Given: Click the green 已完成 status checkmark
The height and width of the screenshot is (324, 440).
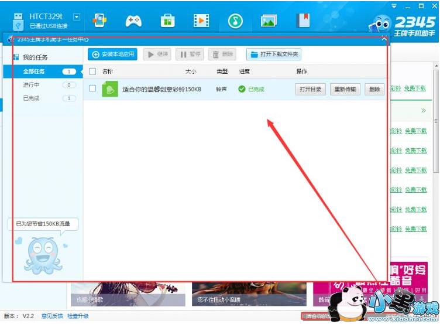Looking at the screenshot, I should (x=242, y=89).
